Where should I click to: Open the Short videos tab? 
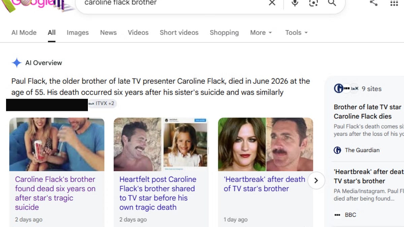[x=179, y=33]
